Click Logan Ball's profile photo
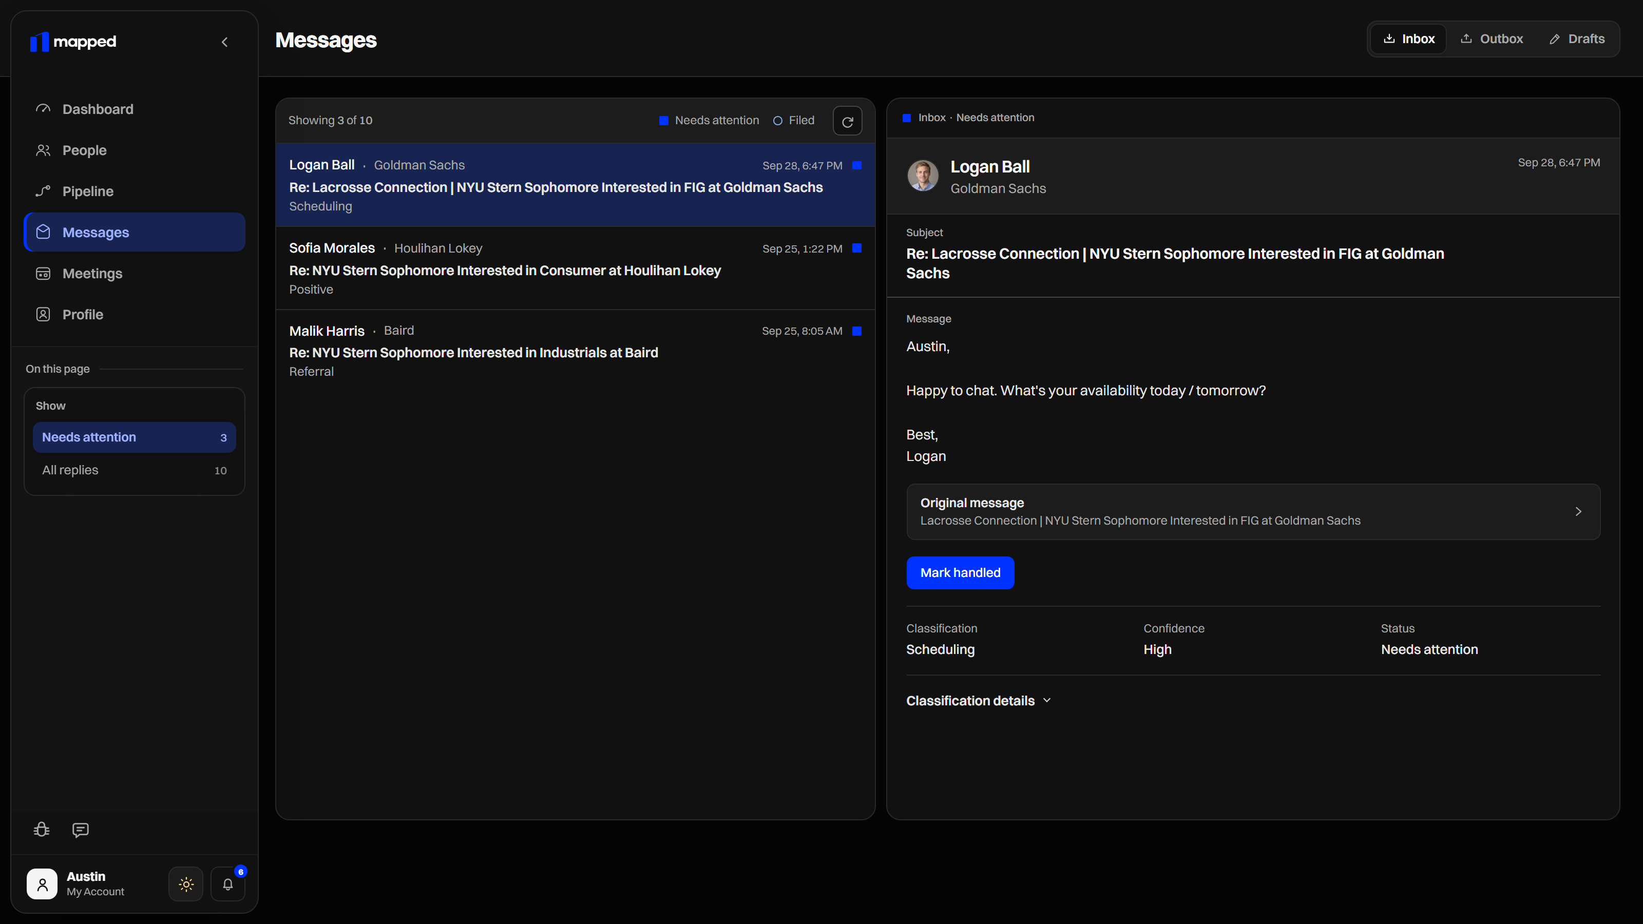 coord(923,176)
